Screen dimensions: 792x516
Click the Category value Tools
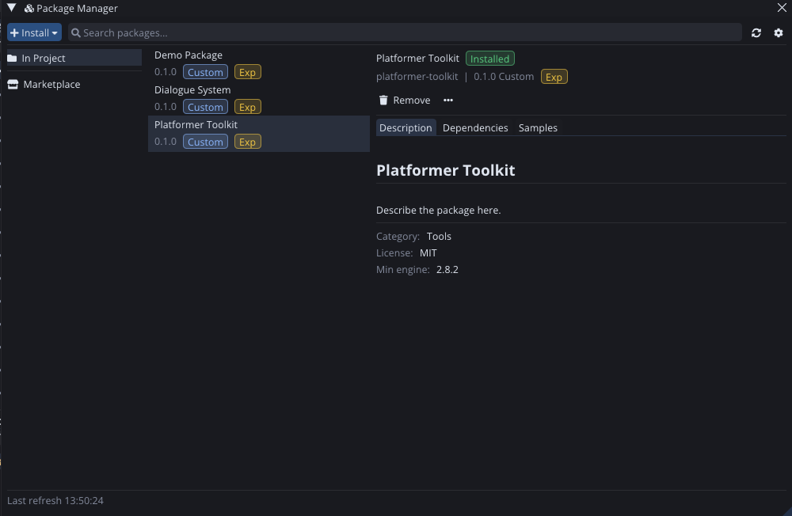click(439, 237)
